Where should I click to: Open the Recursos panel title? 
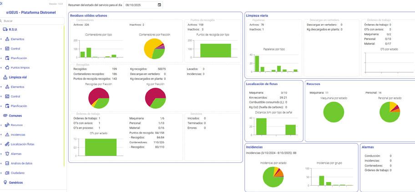coord(314,84)
